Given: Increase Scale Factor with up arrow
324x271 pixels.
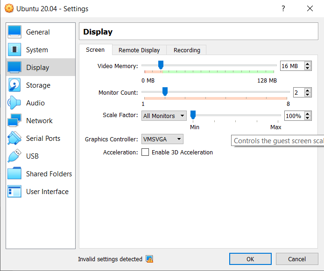Looking at the screenshot, I should pyautogui.click(x=308, y=114).
